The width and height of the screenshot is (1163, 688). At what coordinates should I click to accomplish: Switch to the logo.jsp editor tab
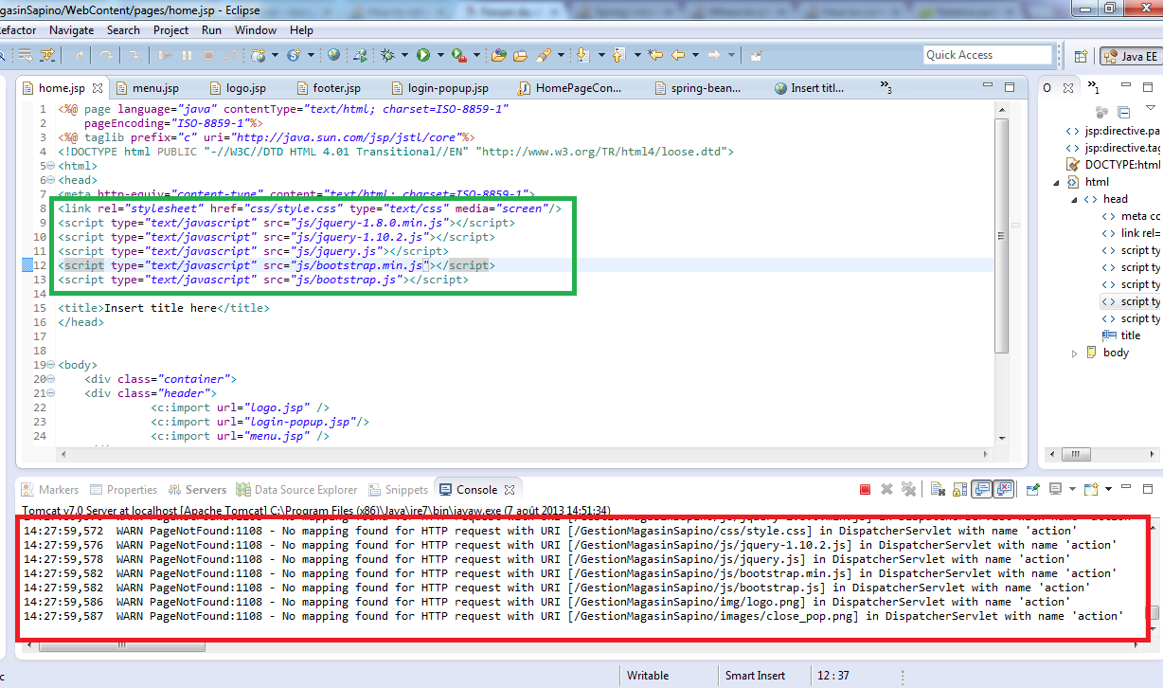click(237, 88)
